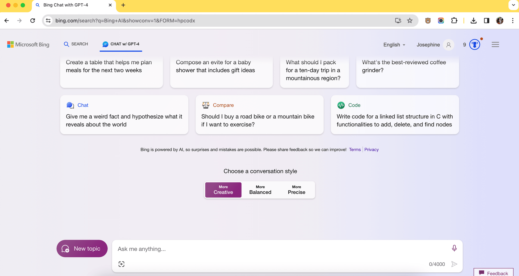Click the install app icon in address bar
The width and height of the screenshot is (519, 276).
(398, 20)
